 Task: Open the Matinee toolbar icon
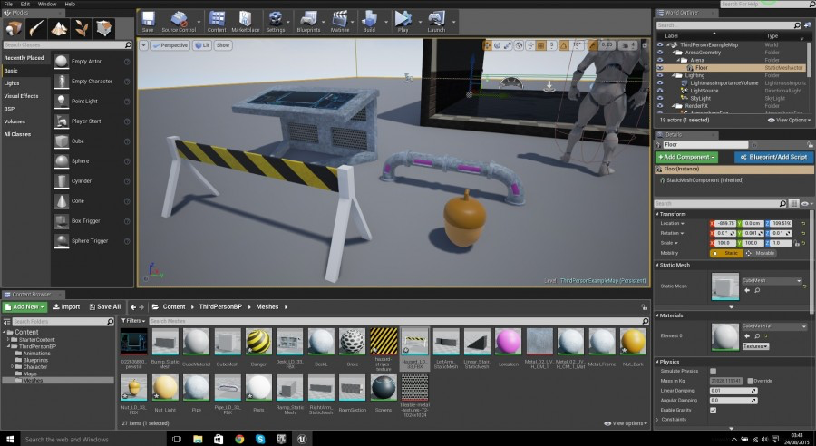click(x=340, y=22)
